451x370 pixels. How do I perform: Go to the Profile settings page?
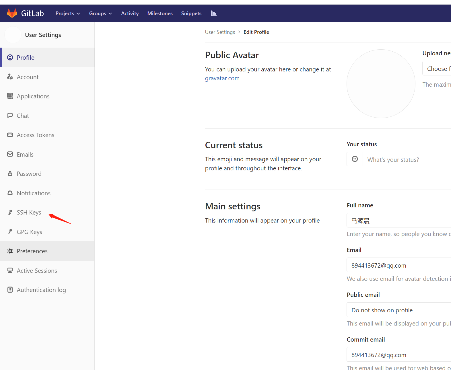[47, 57]
